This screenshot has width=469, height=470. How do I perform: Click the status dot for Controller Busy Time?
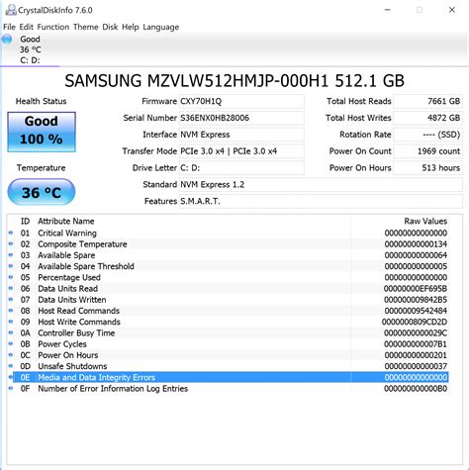(x=11, y=332)
